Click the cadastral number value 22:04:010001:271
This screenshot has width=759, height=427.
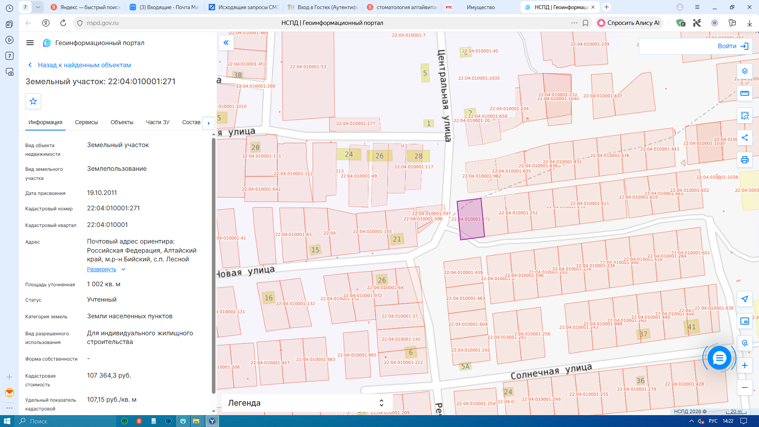pos(113,208)
